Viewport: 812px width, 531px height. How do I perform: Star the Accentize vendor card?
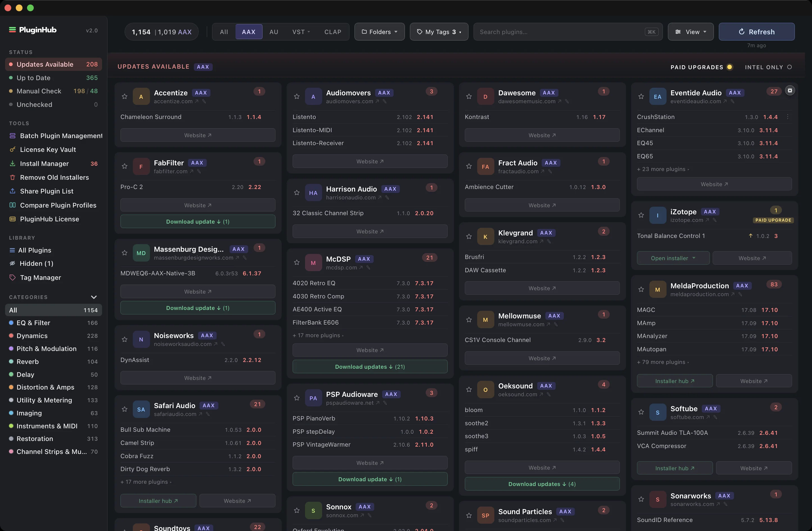point(125,96)
